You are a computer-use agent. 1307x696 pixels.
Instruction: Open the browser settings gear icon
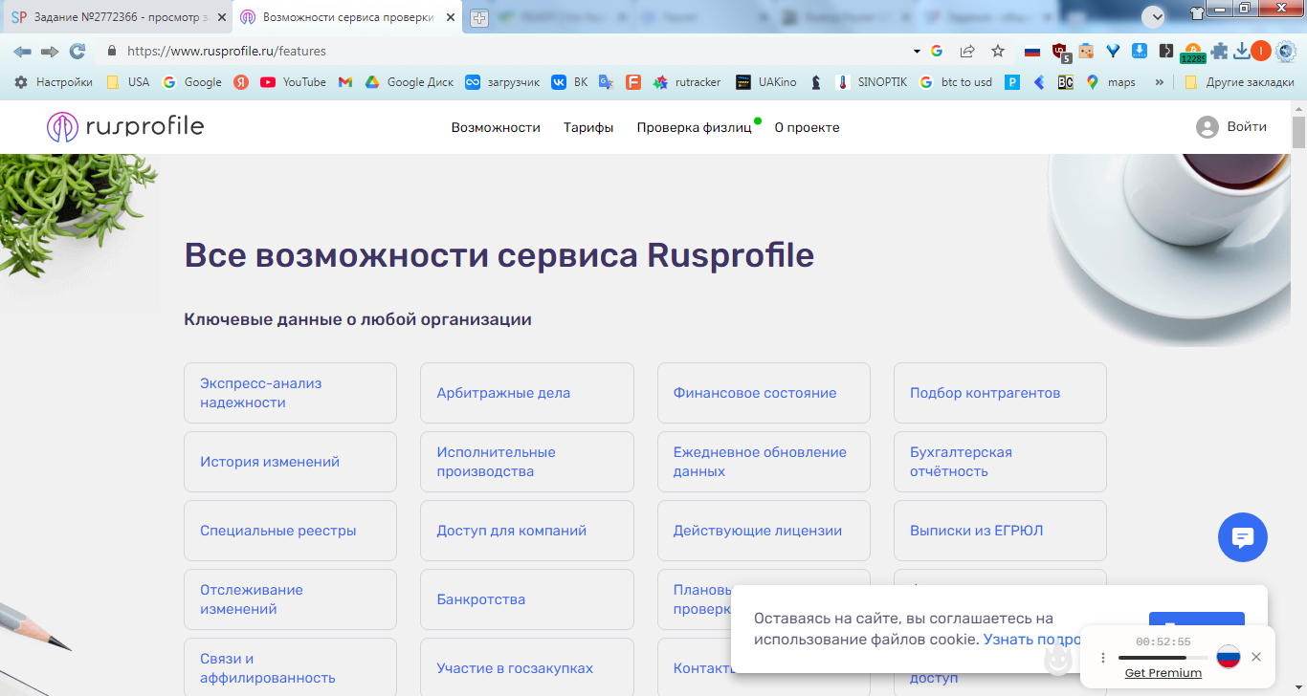pyautogui.click(x=1285, y=52)
